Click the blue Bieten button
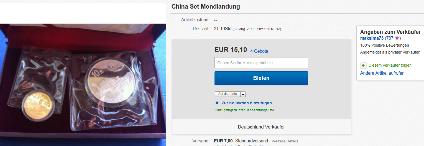The image size is (424, 146). 261,78
